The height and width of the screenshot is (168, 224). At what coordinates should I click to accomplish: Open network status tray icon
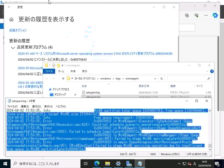tap(185, 164)
